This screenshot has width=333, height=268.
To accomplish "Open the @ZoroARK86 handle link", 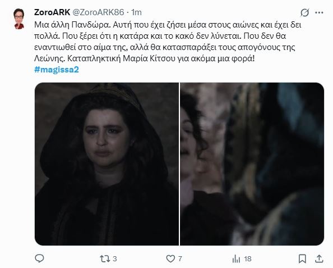I will click(x=98, y=12).
